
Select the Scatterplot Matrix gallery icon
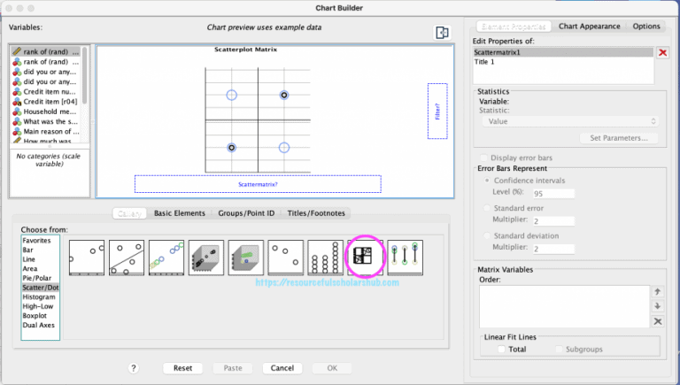(366, 258)
